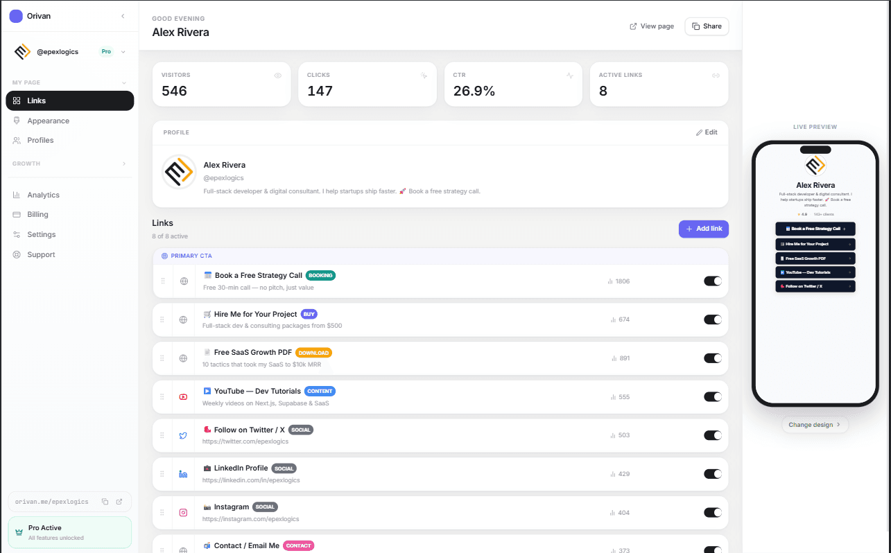891x553 pixels.
Task: Click the chain icon on Active Links card
Action: click(x=716, y=75)
